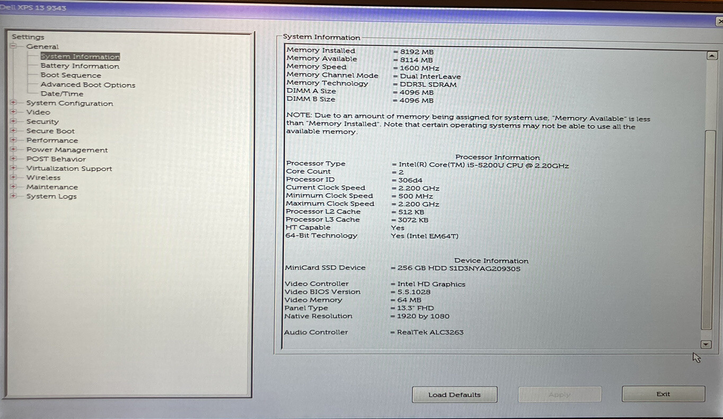
Task: Click the Settings tree root label
Action: tap(28, 37)
